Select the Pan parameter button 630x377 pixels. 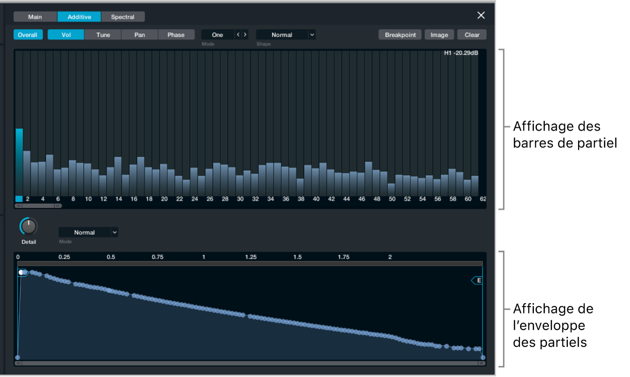coord(140,35)
